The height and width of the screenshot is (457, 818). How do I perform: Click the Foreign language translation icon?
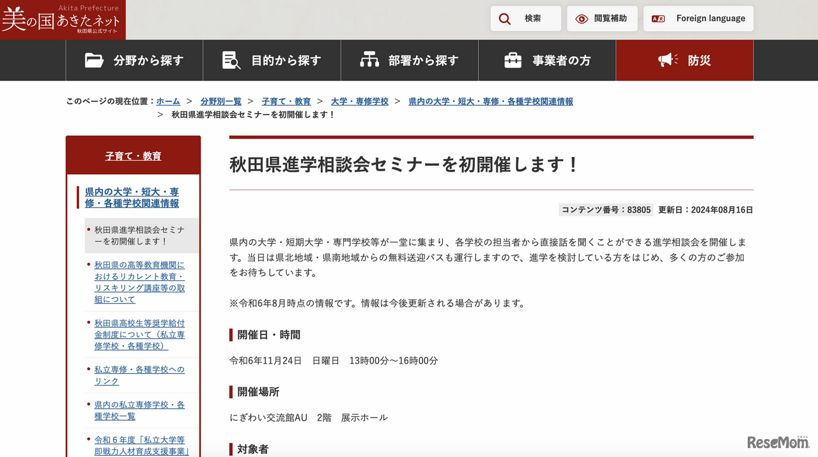click(x=657, y=19)
